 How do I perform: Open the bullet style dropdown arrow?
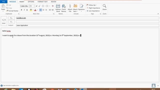pos(45,6)
